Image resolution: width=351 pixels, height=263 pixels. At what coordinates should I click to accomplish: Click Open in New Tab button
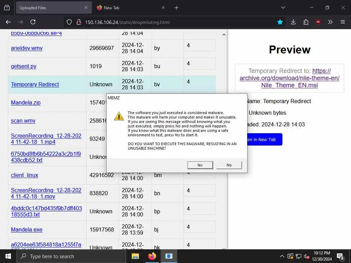point(264,140)
